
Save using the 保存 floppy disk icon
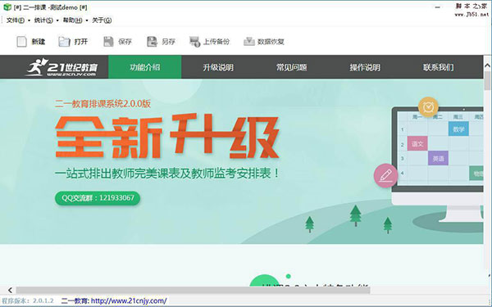click(108, 42)
